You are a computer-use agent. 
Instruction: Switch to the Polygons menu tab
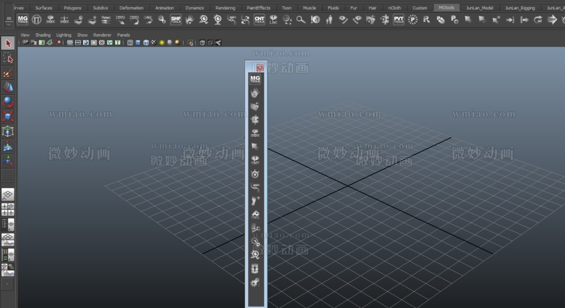(x=73, y=7)
